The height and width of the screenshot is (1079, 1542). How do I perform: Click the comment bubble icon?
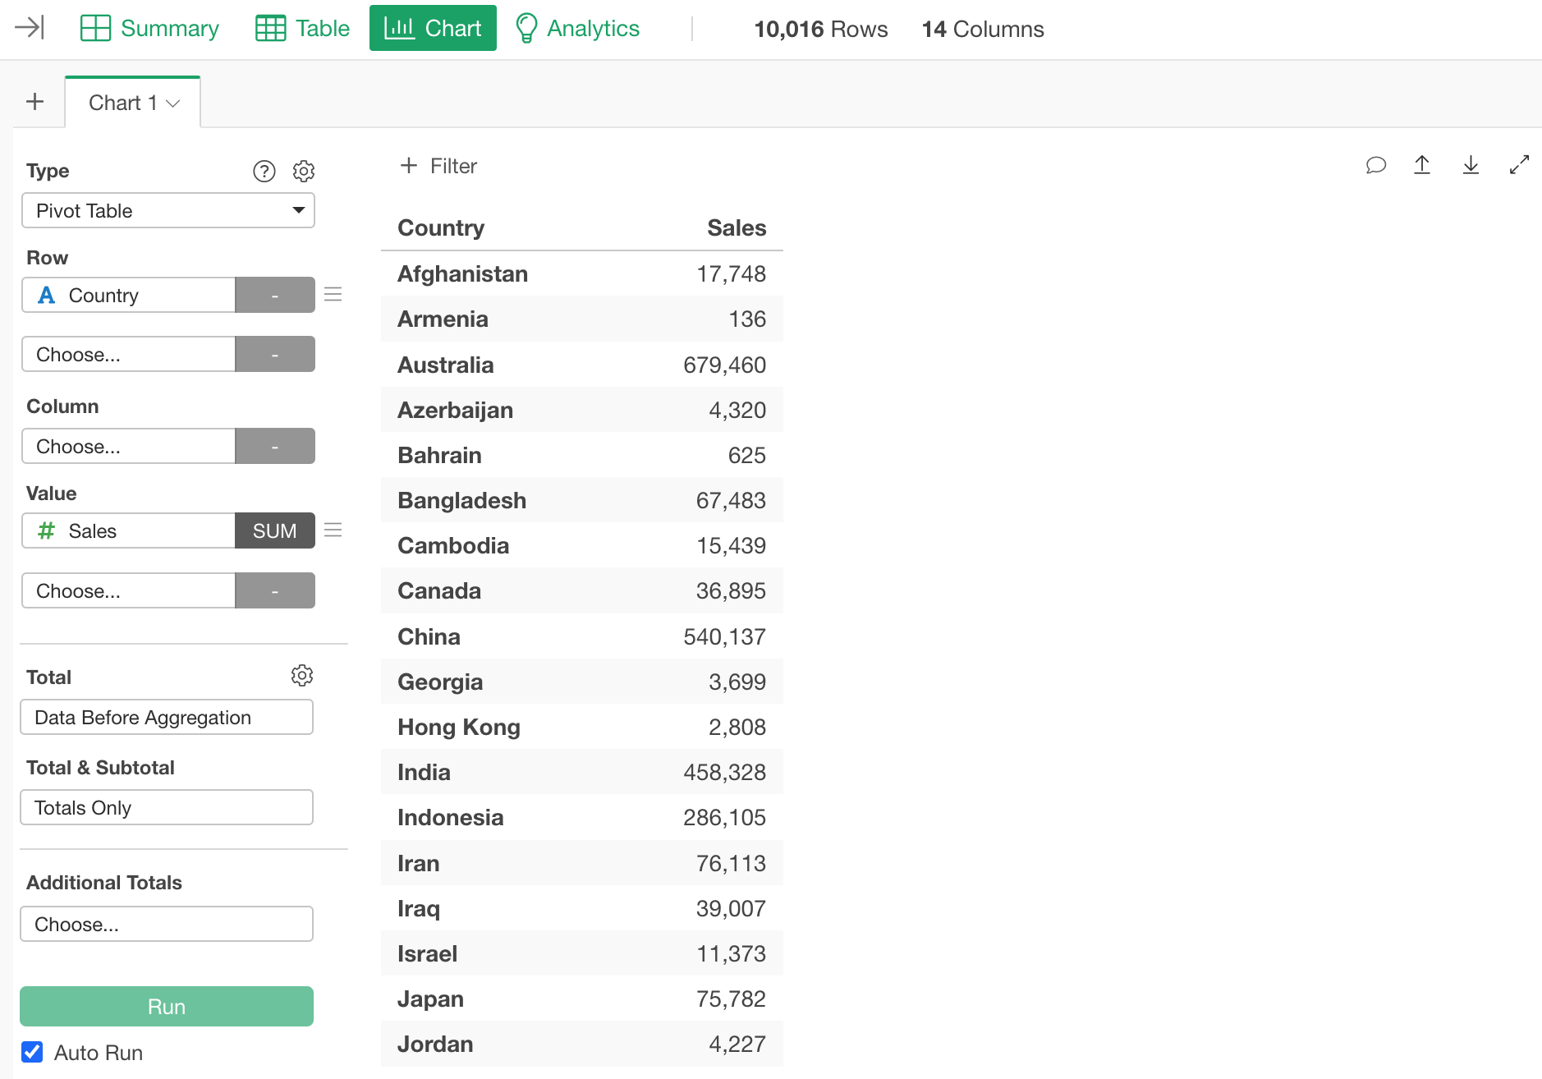pos(1375,165)
